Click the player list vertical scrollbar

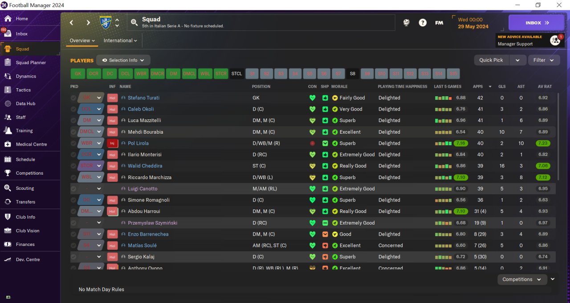click(x=558, y=136)
